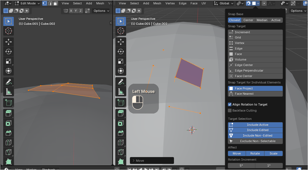Image resolution: width=308 pixels, height=170 pixels.
Task: Enable proportional editing toggle
Action: 264,3
